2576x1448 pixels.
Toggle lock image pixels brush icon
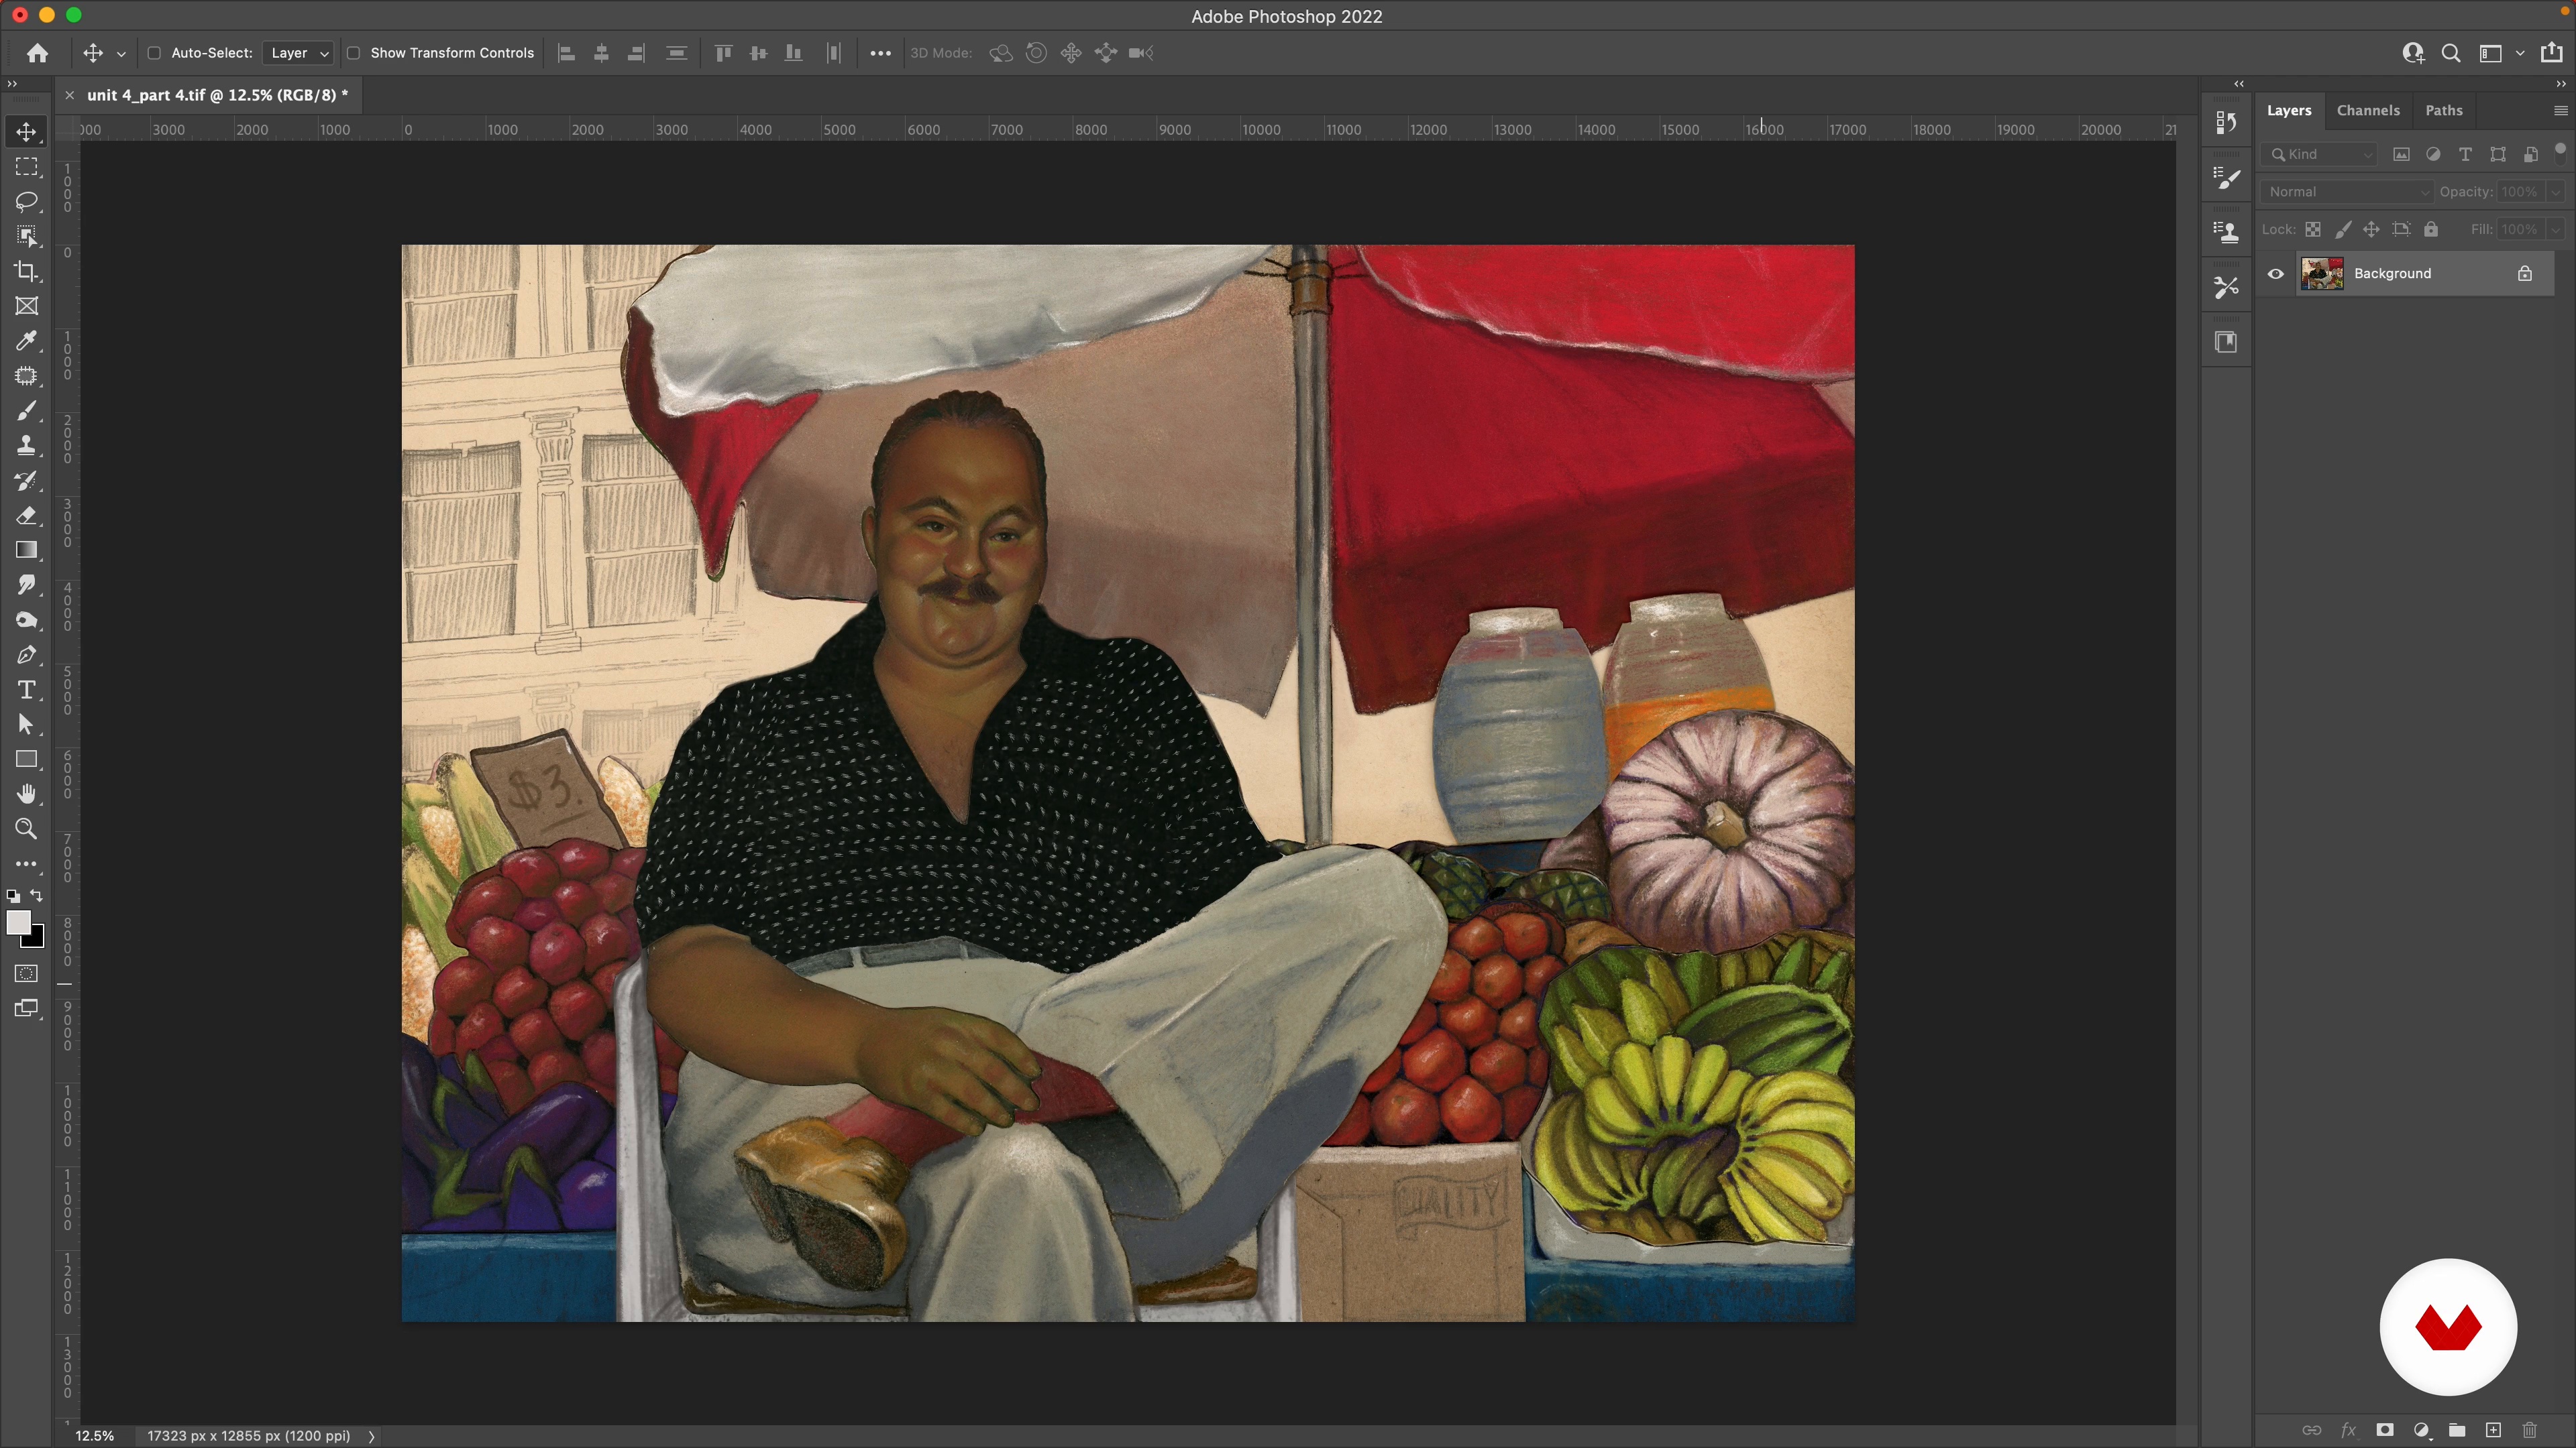[2343, 230]
